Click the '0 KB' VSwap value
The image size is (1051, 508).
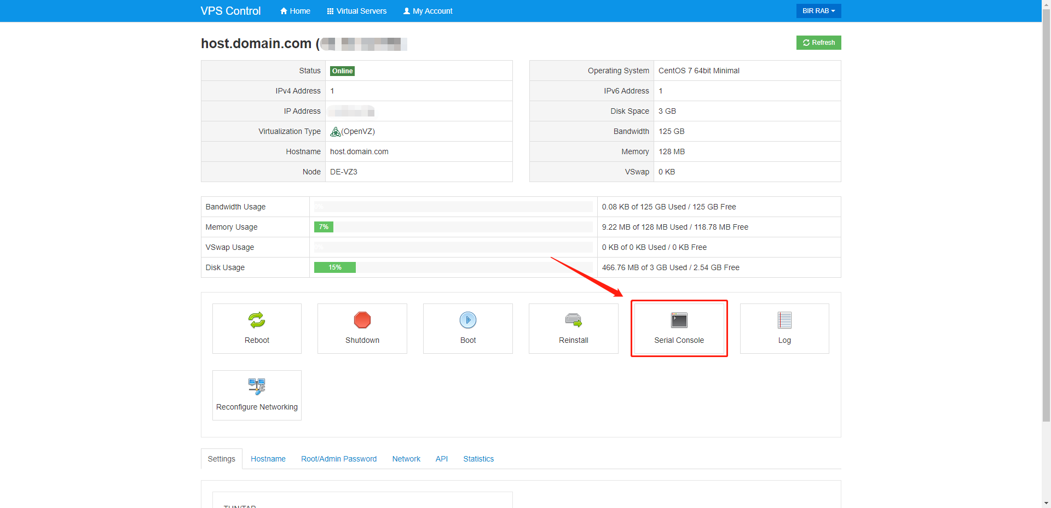point(667,172)
